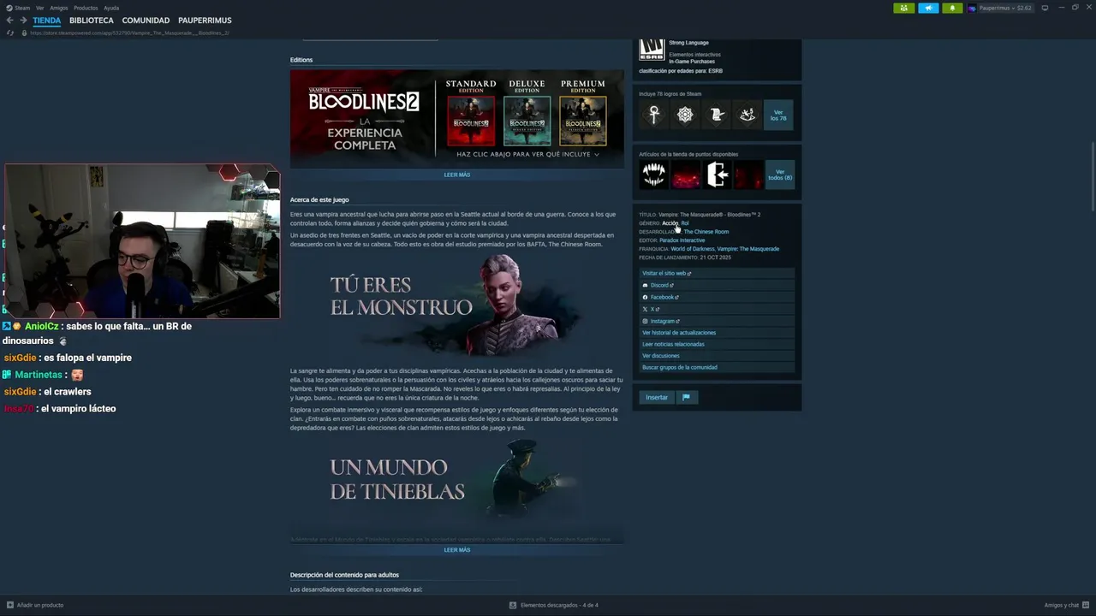Open the World of Darkness franchise link
Screen dimensions: 1096x616
692,249
